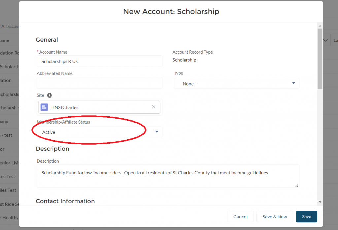This screenshot has height=230, width=338.
Task: Click the Site info tooltip icon
Action: [x=50, y=95]
